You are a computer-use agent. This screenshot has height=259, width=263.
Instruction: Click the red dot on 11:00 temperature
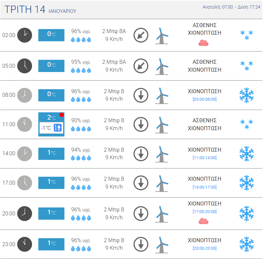click(x=61, y=115)
